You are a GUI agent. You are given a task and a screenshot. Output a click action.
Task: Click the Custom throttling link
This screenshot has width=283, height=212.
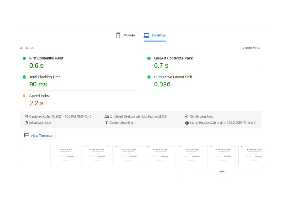[121, 123]
